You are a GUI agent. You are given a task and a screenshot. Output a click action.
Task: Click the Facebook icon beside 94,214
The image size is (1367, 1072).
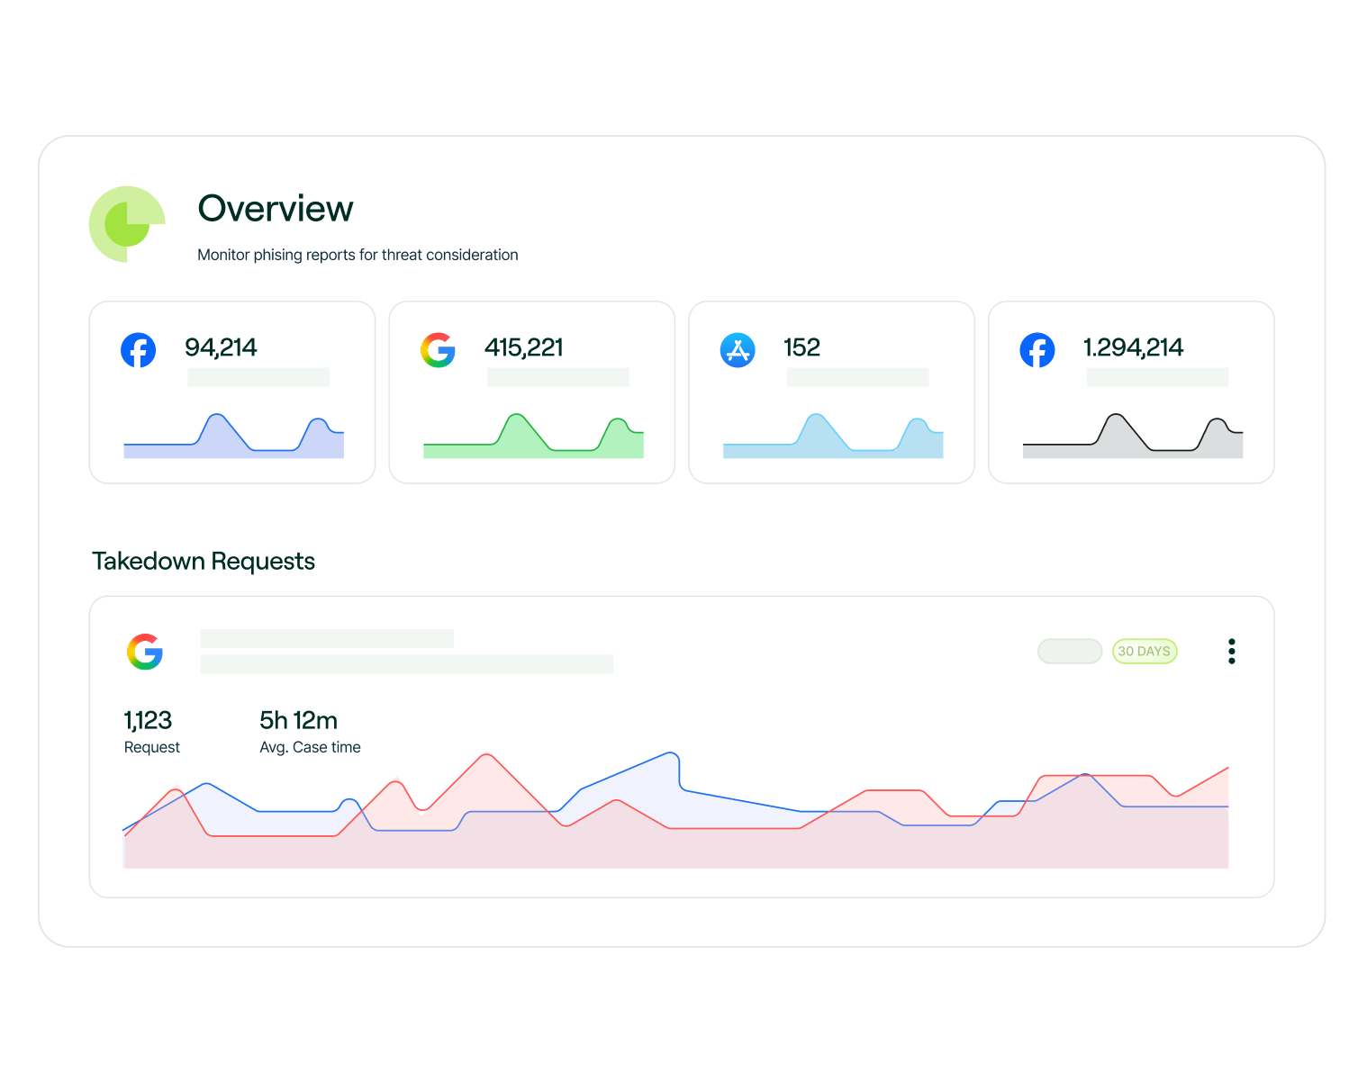point(139,350)
